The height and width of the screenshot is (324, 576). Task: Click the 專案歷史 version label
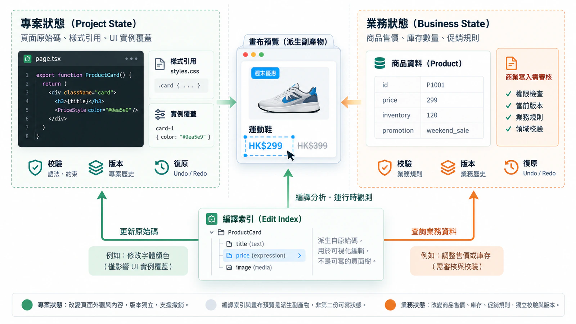tap(121, 174)
